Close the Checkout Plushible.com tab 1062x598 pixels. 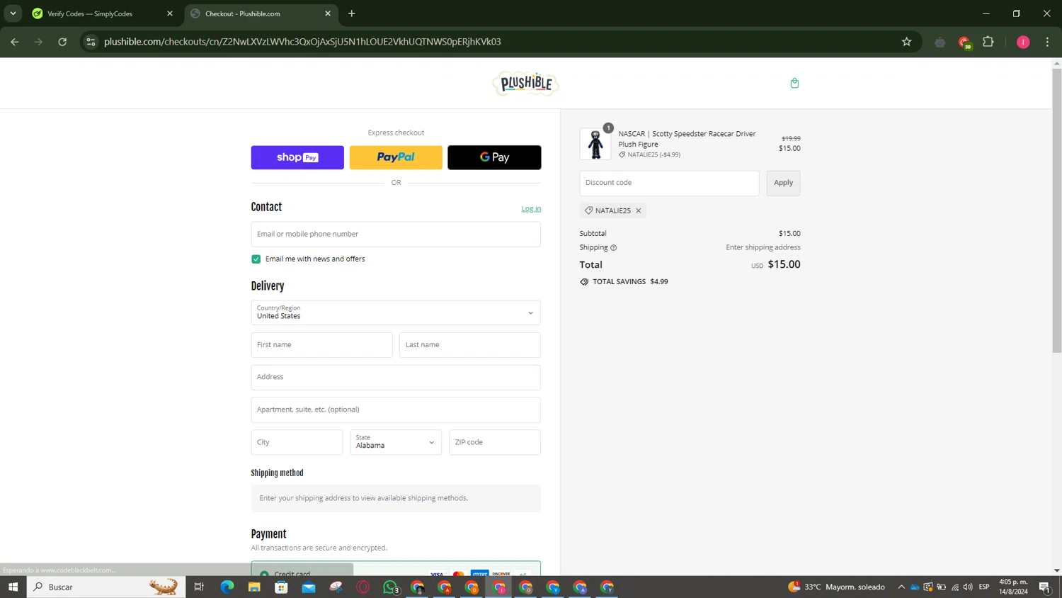coord(328,13)
